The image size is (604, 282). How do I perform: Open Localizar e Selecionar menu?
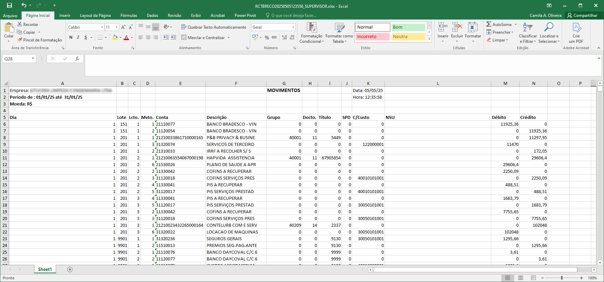pyautogui.click(x=549, y=33)
